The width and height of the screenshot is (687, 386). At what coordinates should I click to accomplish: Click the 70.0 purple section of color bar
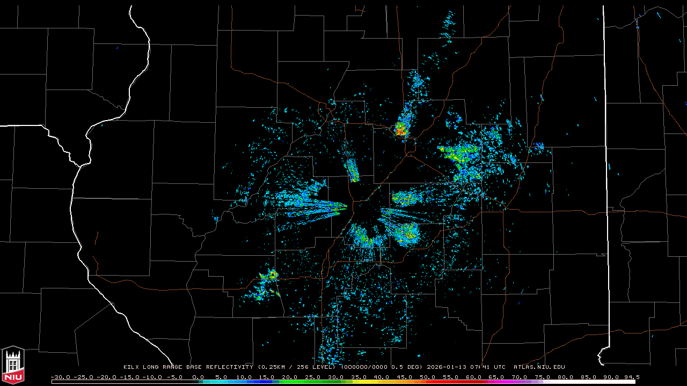coord(520,382)
